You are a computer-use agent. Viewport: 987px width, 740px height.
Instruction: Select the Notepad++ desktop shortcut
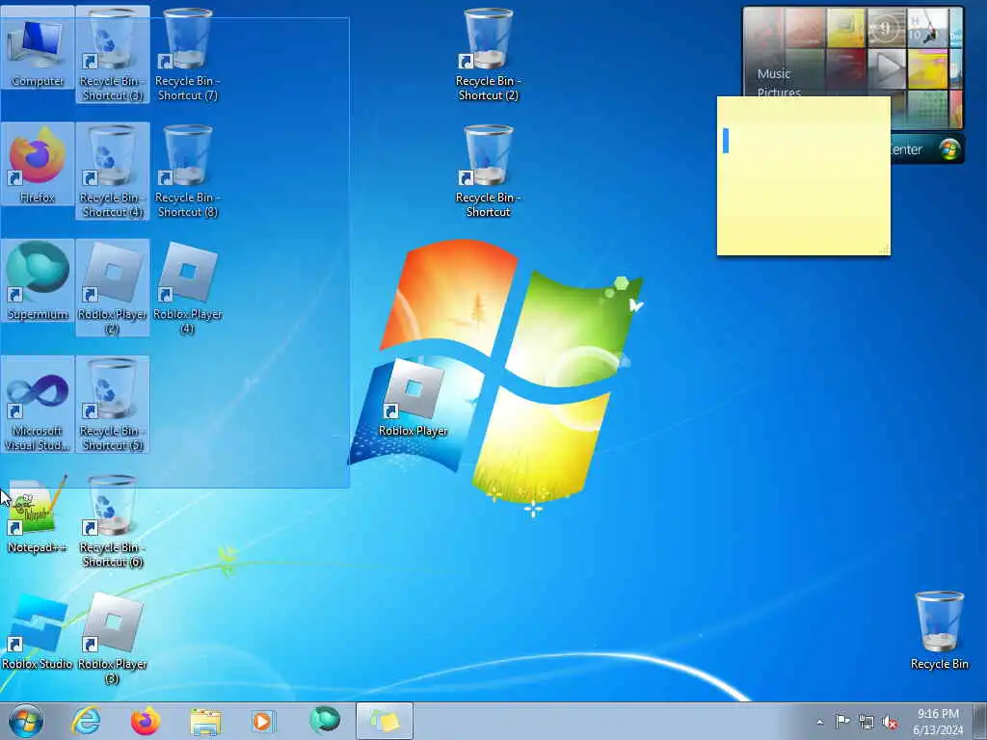pos(38,515)
